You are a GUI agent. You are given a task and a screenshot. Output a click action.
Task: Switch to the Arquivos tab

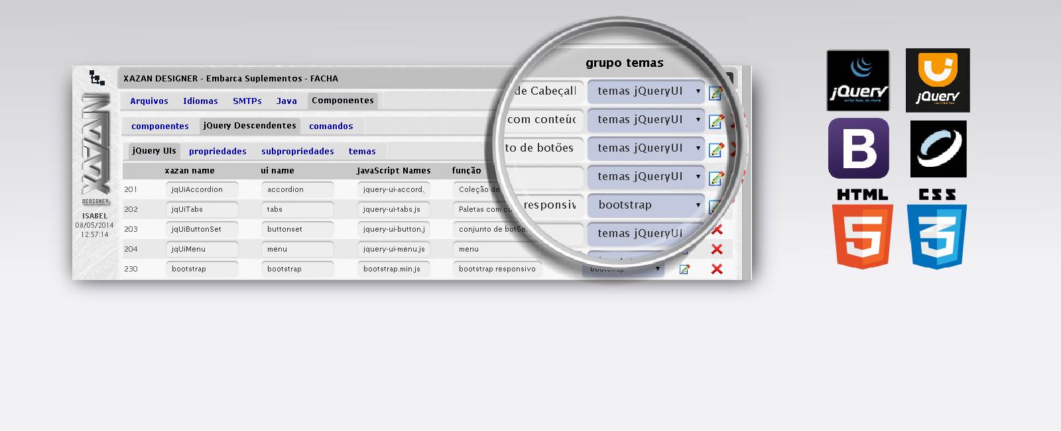point(149,101)
